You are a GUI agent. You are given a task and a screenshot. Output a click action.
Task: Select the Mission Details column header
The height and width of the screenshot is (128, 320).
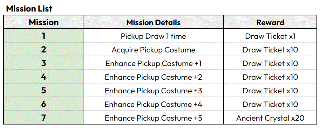[153, 22]
